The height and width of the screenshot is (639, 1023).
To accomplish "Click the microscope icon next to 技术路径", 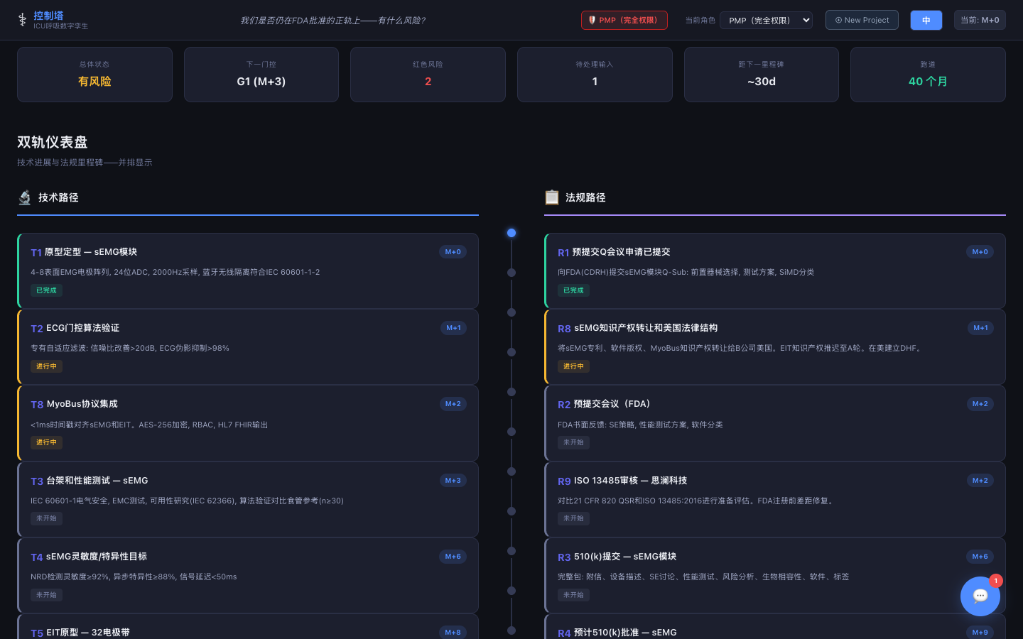I will 25,197.
